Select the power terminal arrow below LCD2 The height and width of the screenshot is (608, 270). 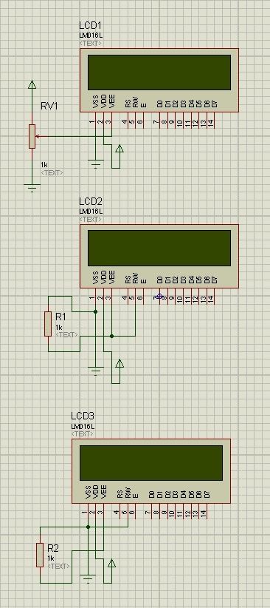(120, 364)
